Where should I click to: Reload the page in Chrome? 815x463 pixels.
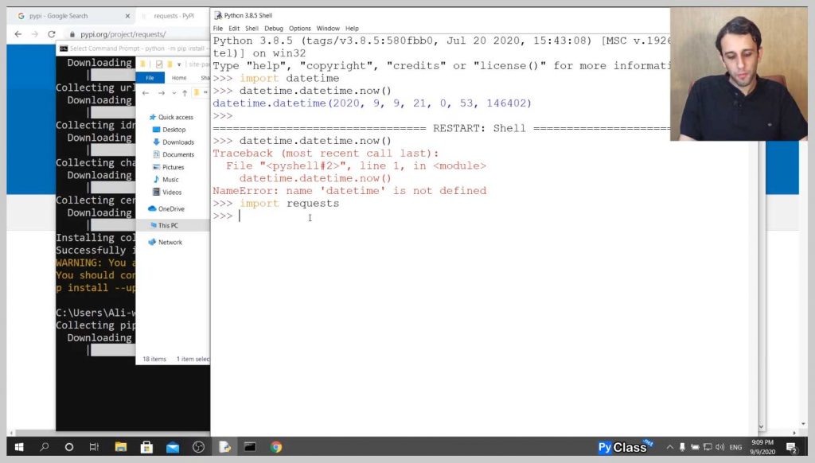[x=52, y=34]
